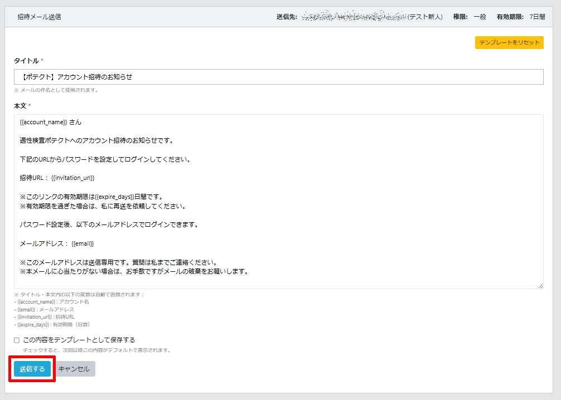Place cursor on the {{account_name}} さん line

tap(51, 123)
